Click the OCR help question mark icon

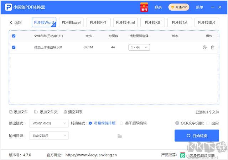click(x=177, y=123)
